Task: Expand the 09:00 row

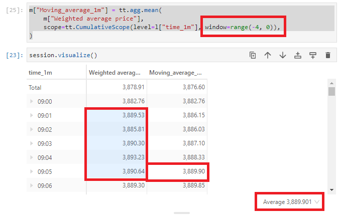Action: [32, 101]
